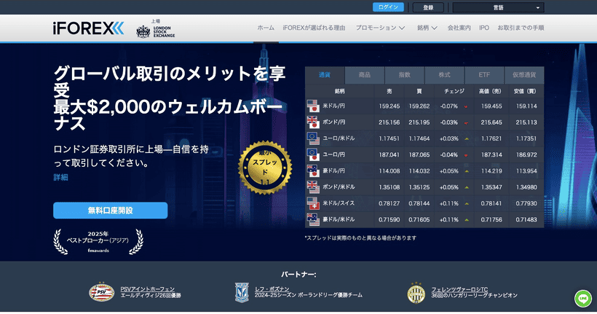The image size is (597, 314).
Task: Click the iFOREX logo
Action: click(88, 28)
